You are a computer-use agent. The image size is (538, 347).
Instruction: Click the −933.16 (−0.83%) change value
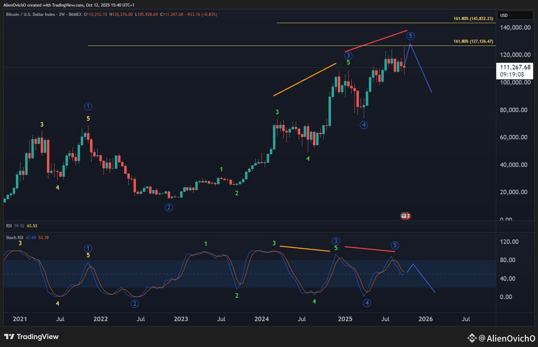coord(201,14)
